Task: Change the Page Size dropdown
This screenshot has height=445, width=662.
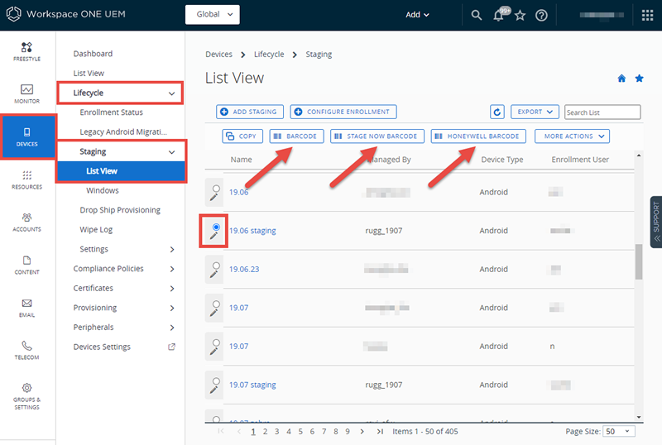Action: (618, 432)
